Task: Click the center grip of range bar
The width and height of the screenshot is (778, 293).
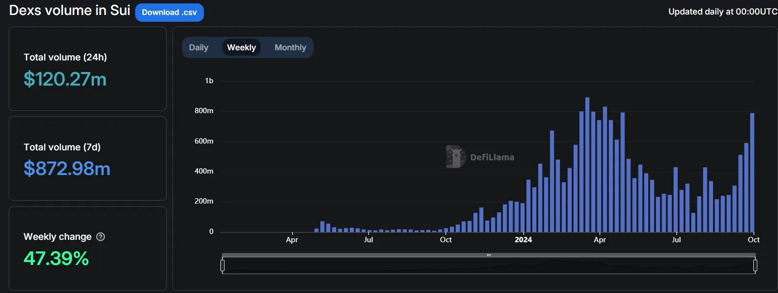Action: 489,255
